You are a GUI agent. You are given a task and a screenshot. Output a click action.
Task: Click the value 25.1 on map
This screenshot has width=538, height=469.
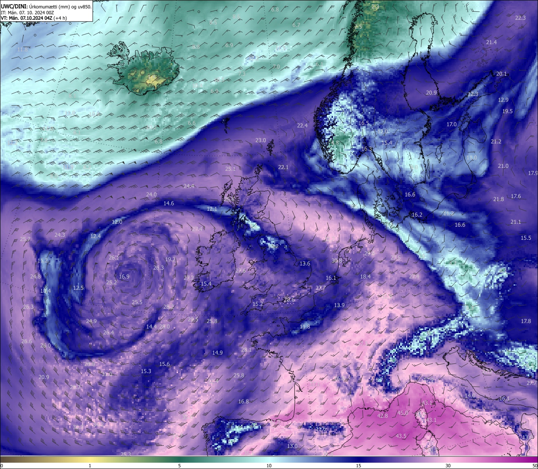230,169
